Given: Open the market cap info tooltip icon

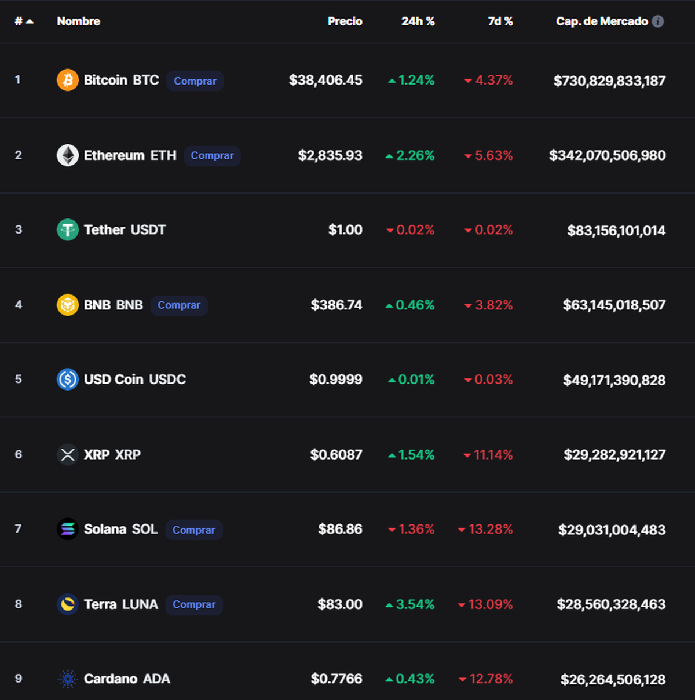Looking at the screenshot, I should tap(658, 21).
